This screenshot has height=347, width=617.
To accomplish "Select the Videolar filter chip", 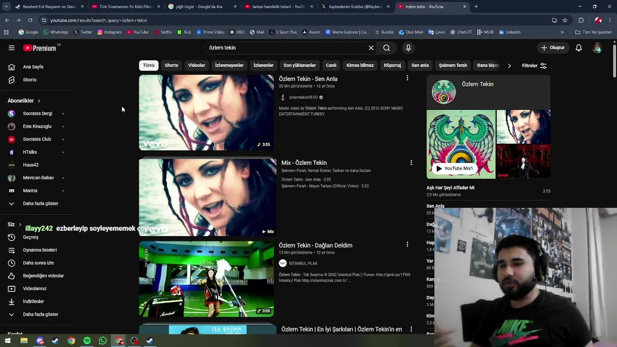I will 197,66.
